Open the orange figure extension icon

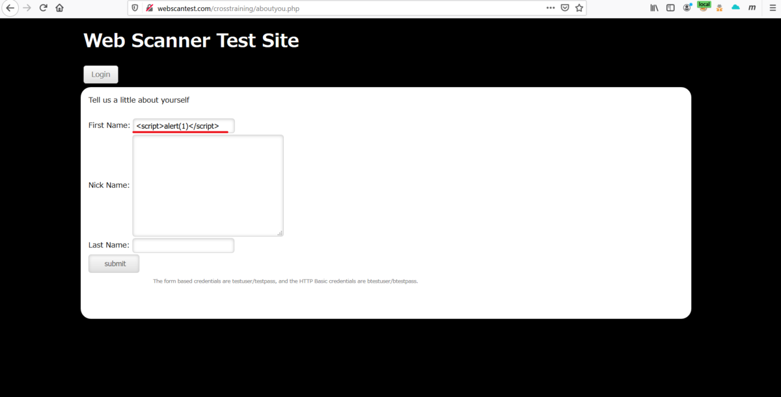point(720,8)
